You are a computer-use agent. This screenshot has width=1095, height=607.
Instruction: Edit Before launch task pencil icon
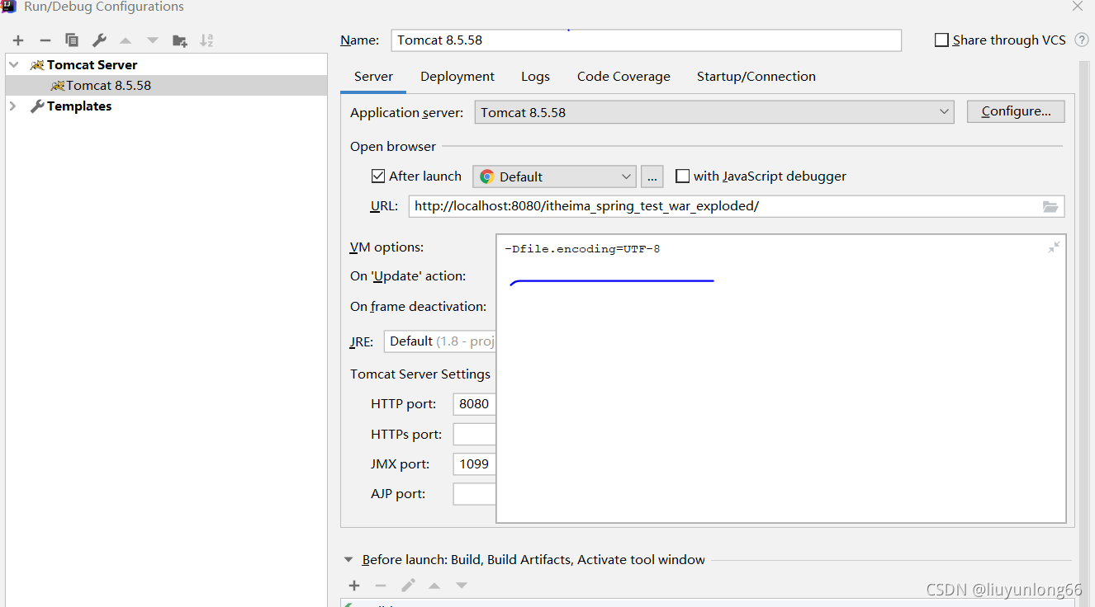408,586
